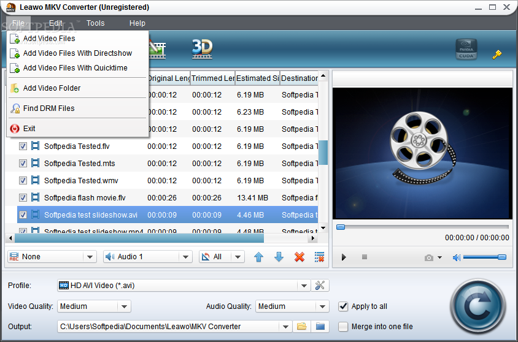Click the camera snapshot icon
The image size is (518, 342).
point(429,257)
